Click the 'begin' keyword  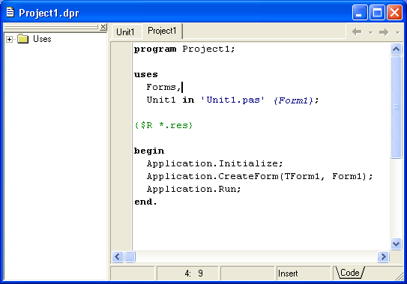tap(149, 151)
